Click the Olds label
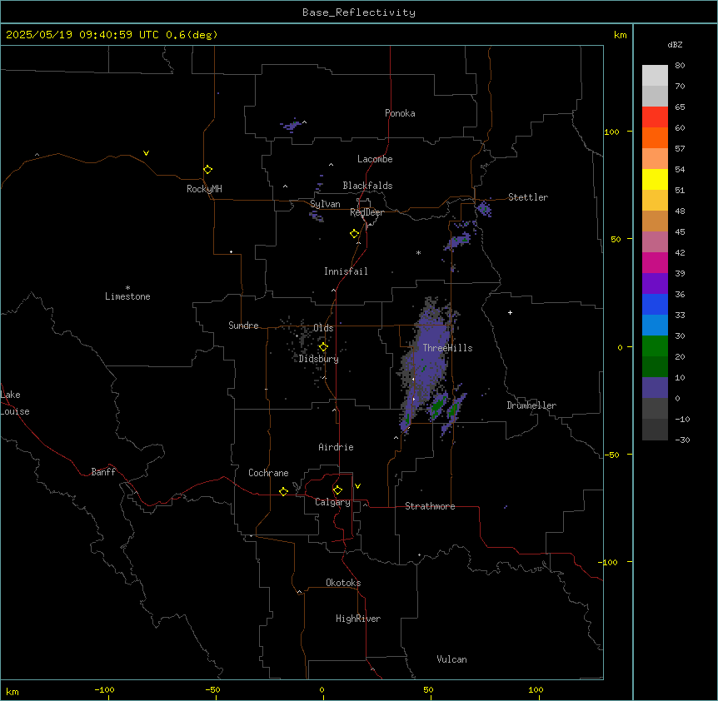This screenshot has height=701, width=718. tap(323, 328)
